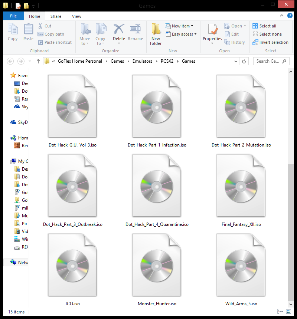Switch to the View ribbon tab
Image resolution: width=297 pixels, height=319 pixels.
(76, 16)
